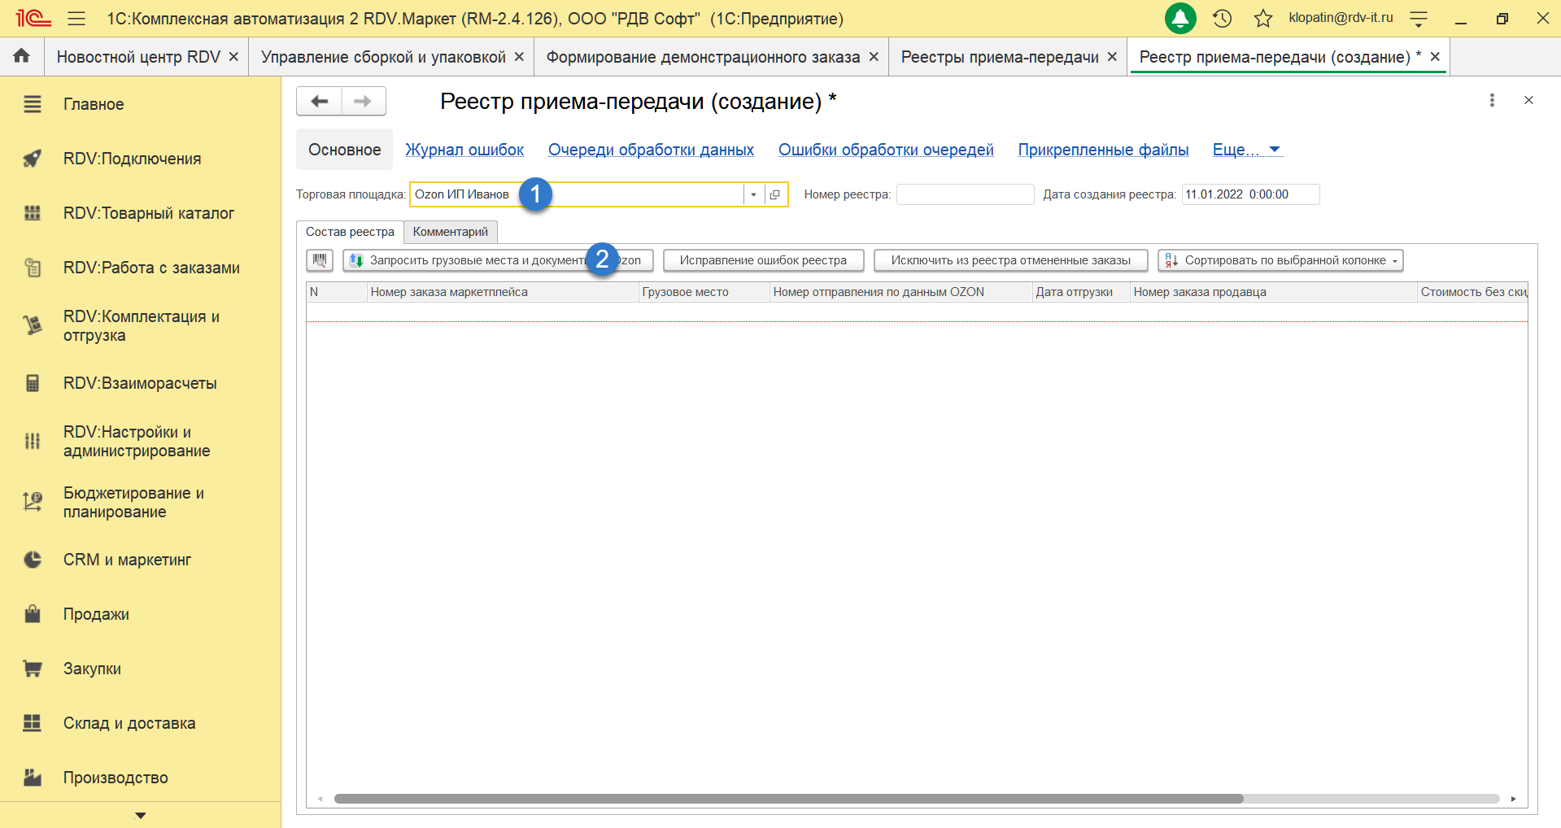This screenshot has height=828, width=1561.
Task: Click Исправление ошибок реестра button
Action: tap(763, 260)
